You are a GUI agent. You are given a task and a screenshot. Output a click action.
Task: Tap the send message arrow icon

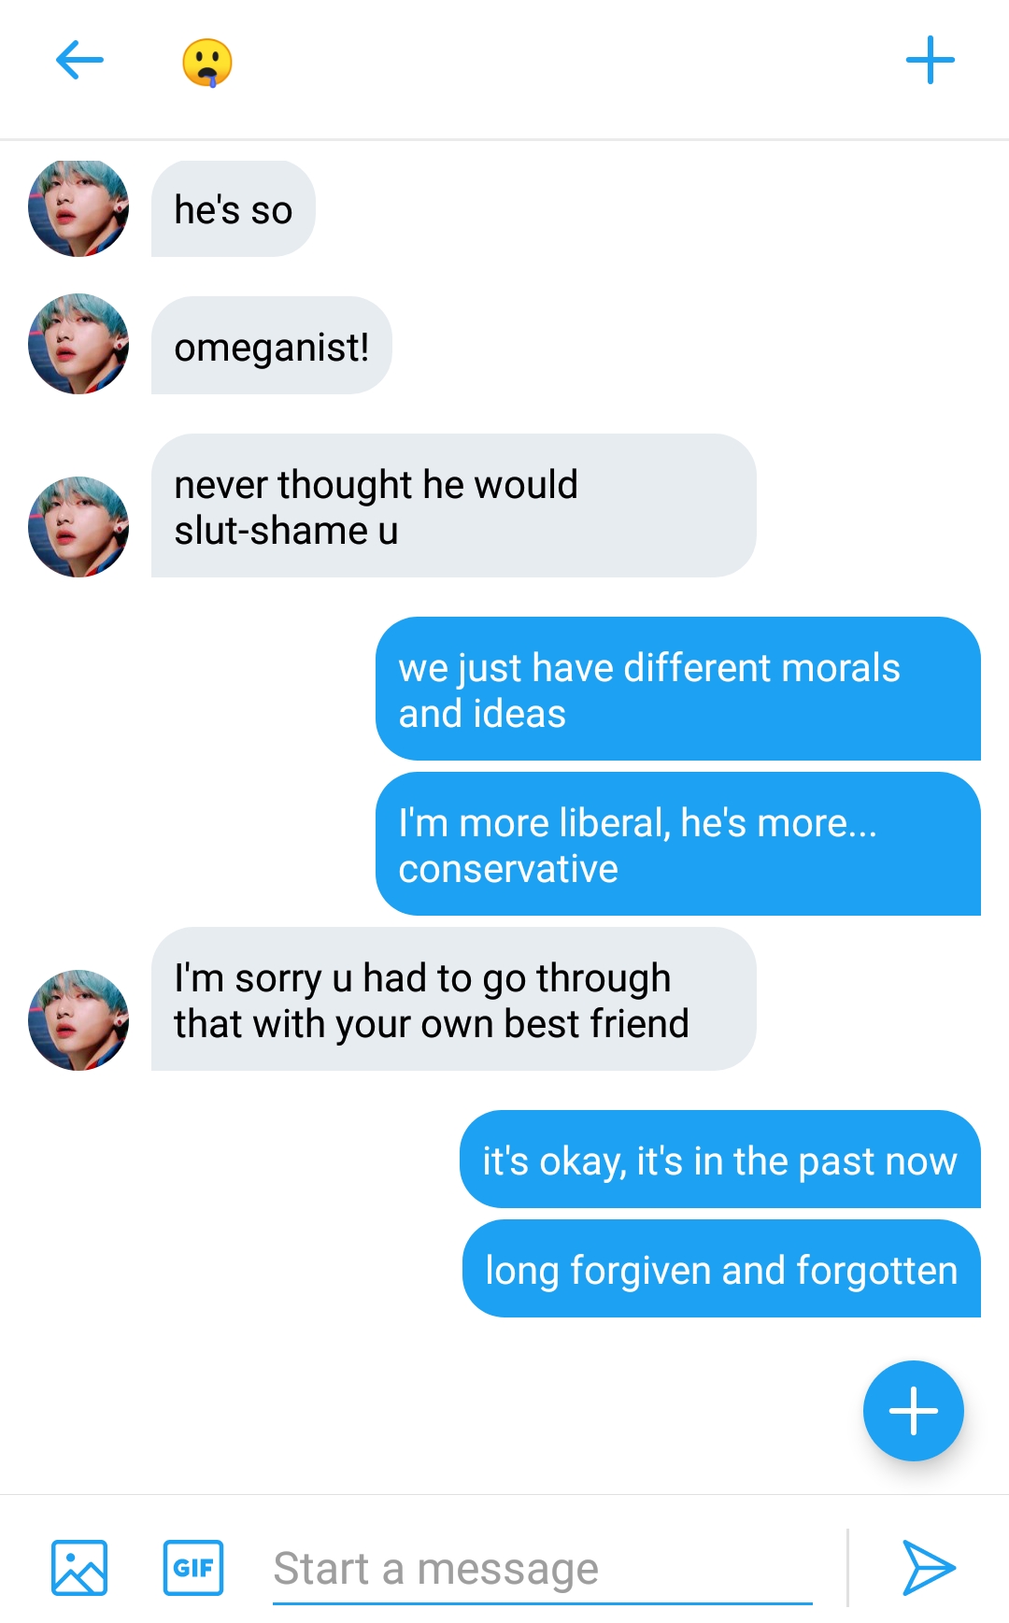point(928,1568)
